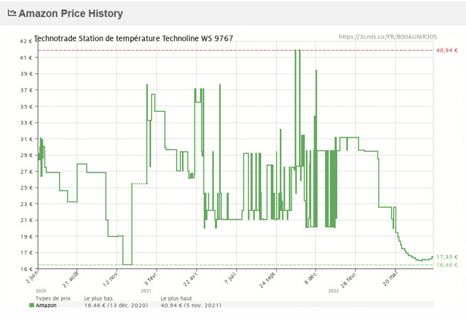The width and height of the screenshot is (466, 319).
Task: Click the 7 juil. x-axis date label
Action: [231, 278]
